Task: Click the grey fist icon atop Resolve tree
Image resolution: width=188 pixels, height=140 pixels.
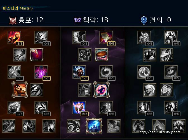Action: (x=144, y=37)
